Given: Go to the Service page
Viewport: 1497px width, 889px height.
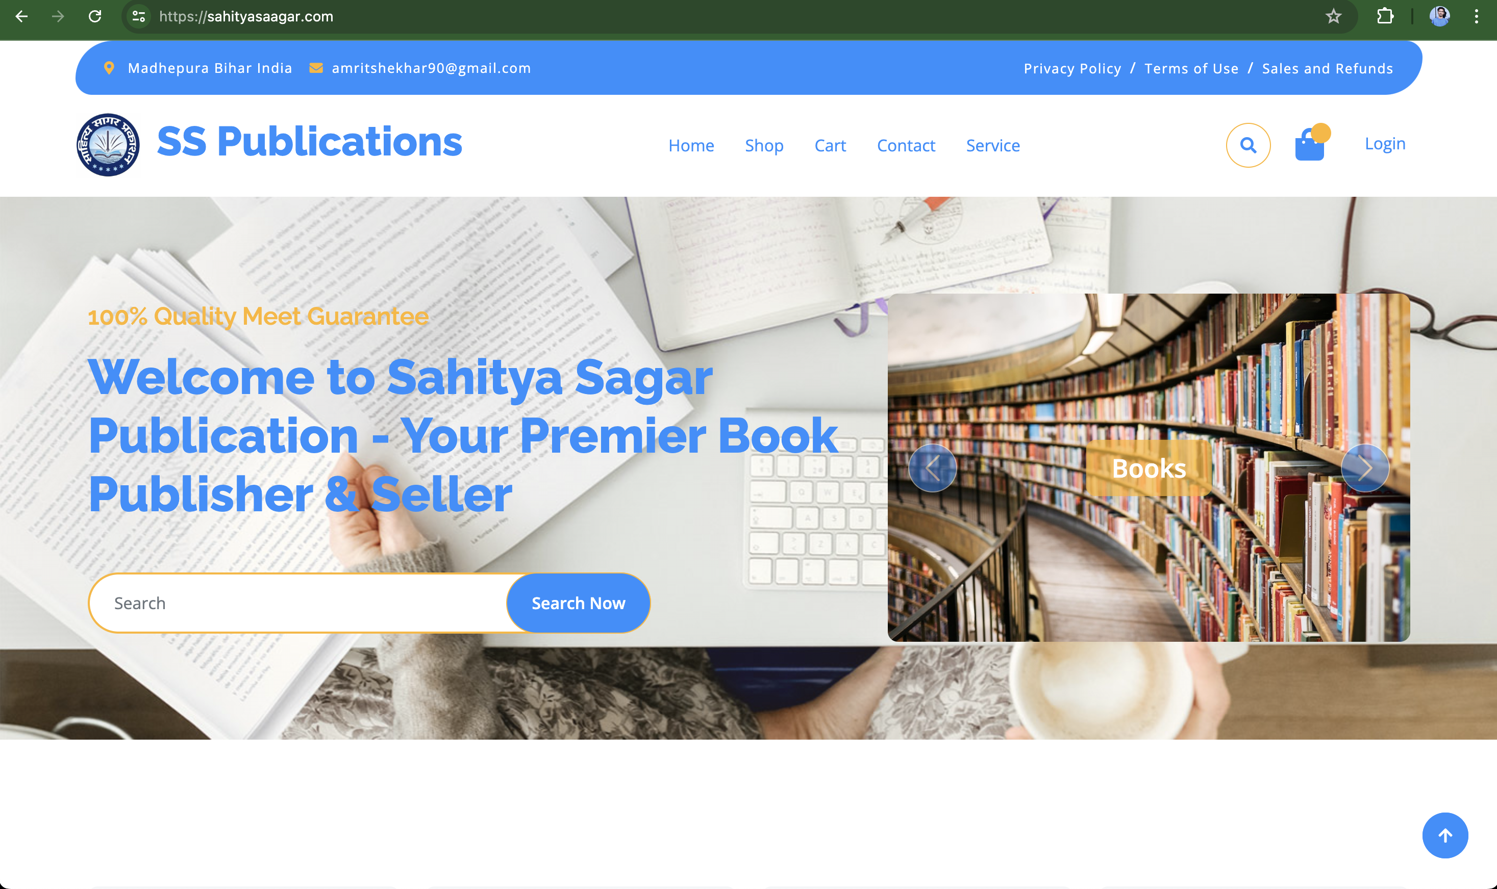Looking at the screenshot, I should 993,146.
